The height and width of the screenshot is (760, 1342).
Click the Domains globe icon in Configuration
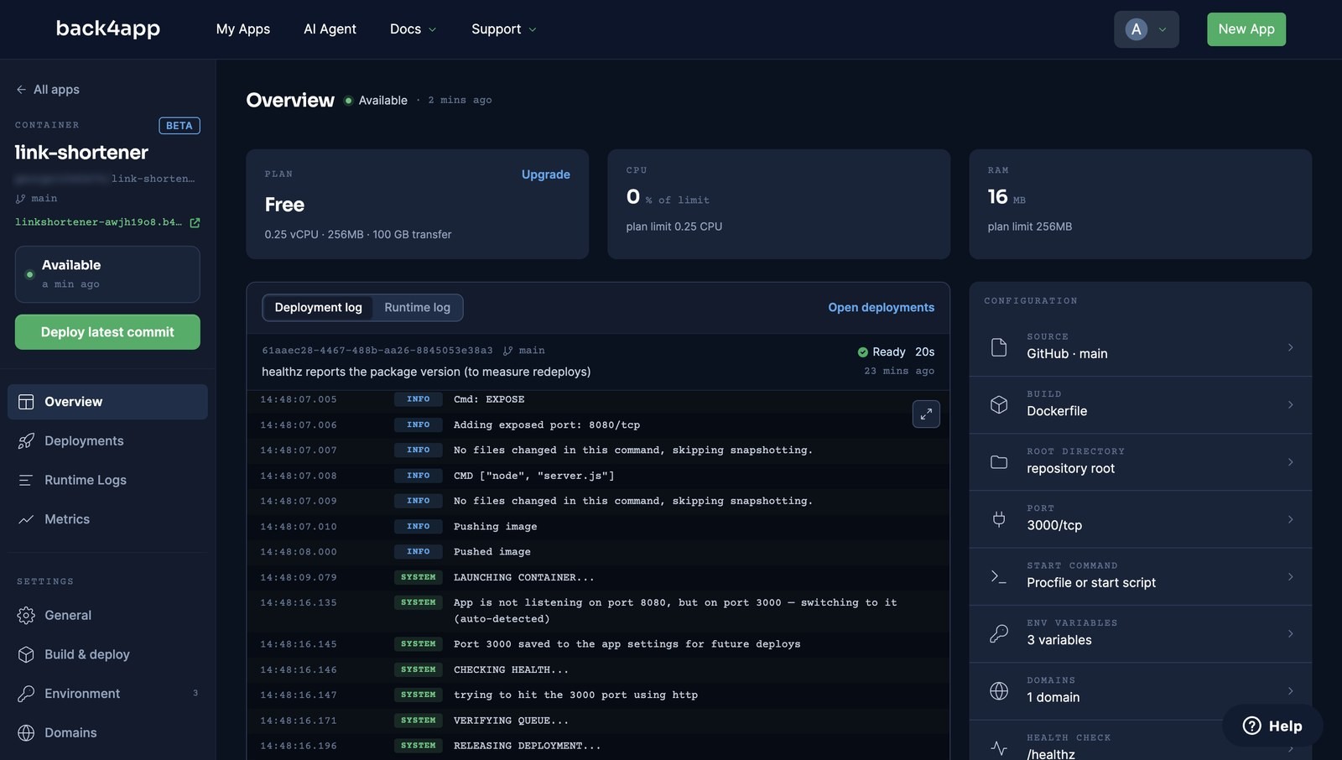click(998, 691)
